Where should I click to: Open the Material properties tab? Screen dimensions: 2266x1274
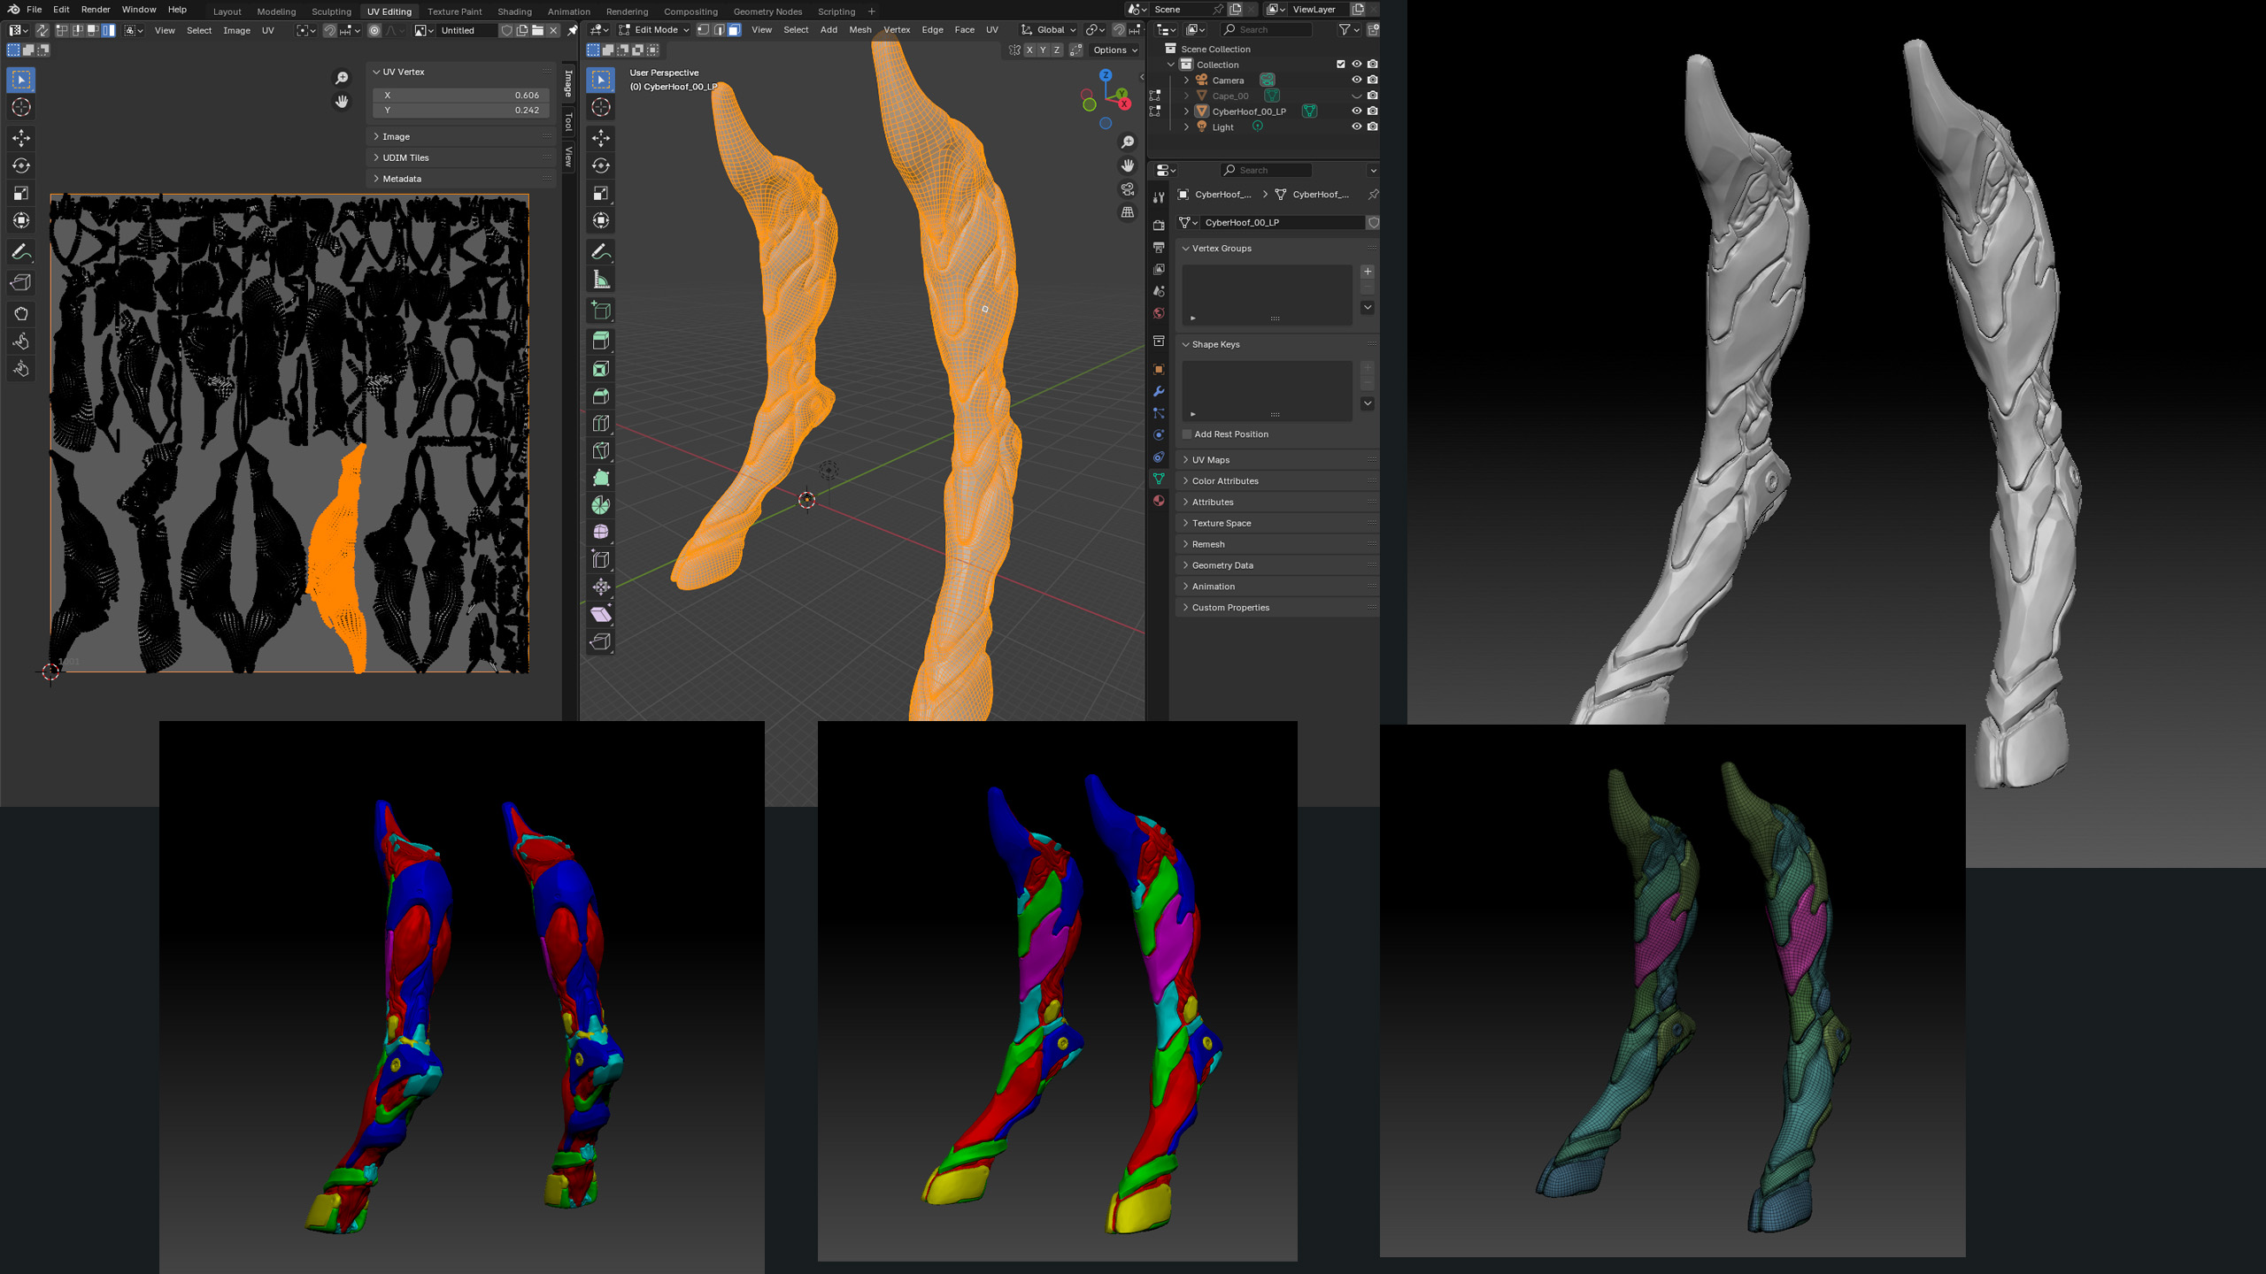(x=1159, y=501)
